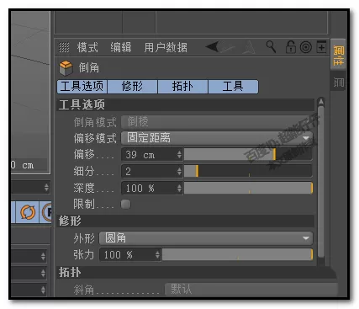Click the up arrow navigation icon
Viewport: 359px width, 309px height.
(x=249, y=47)
